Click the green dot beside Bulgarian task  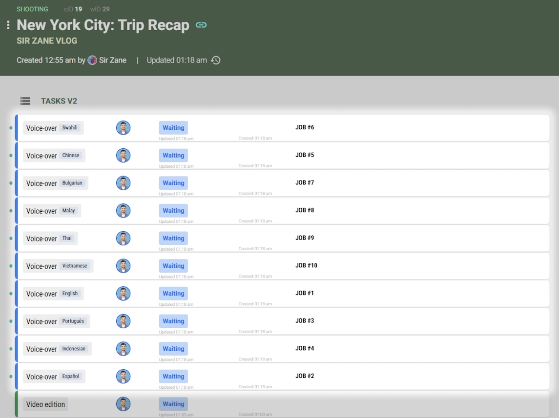[x=11, y=183]
